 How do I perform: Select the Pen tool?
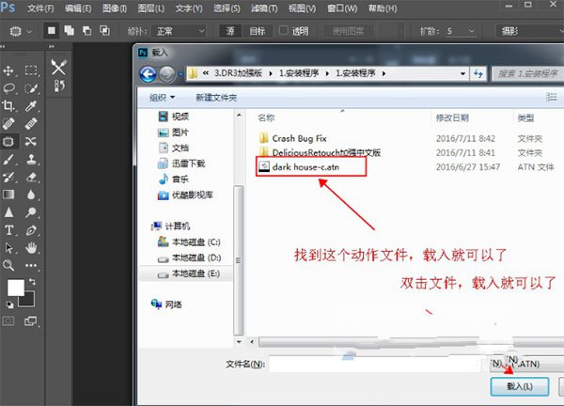coord(31,230)
